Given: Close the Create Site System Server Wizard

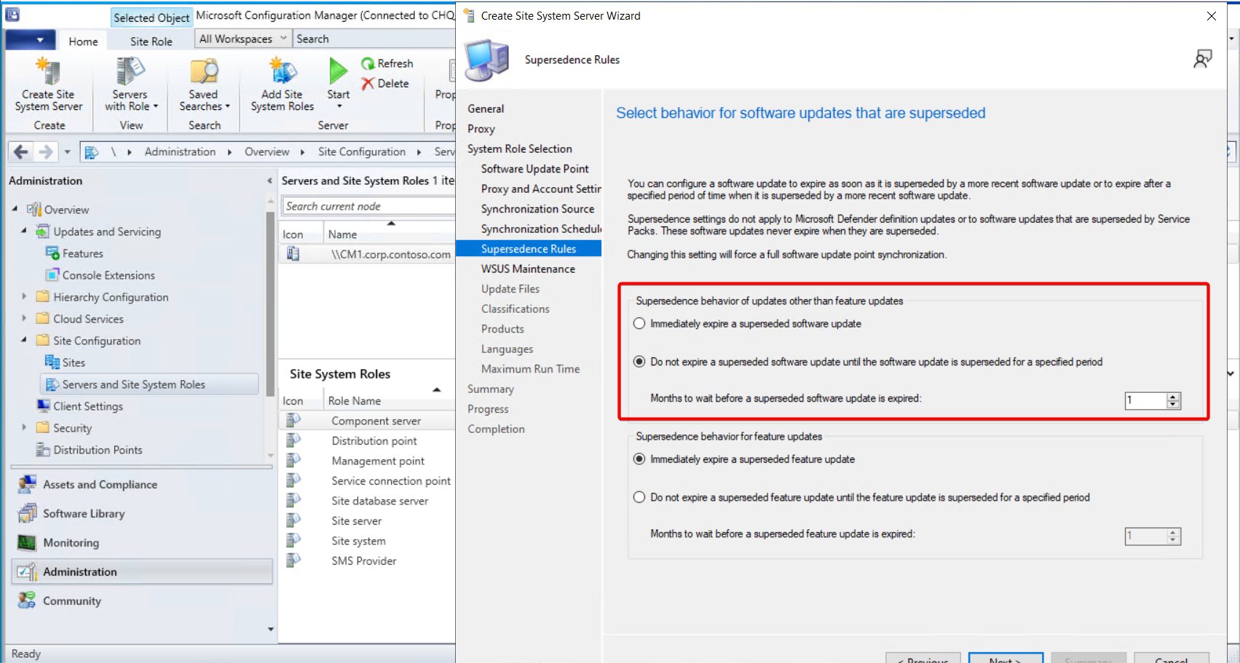Looking at the screenshot, I should pyautogui.click(x=1212, y=16).
